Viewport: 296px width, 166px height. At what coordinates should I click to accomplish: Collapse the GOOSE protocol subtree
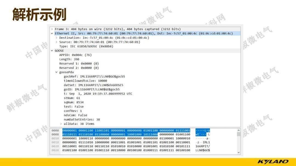point(52,51)
